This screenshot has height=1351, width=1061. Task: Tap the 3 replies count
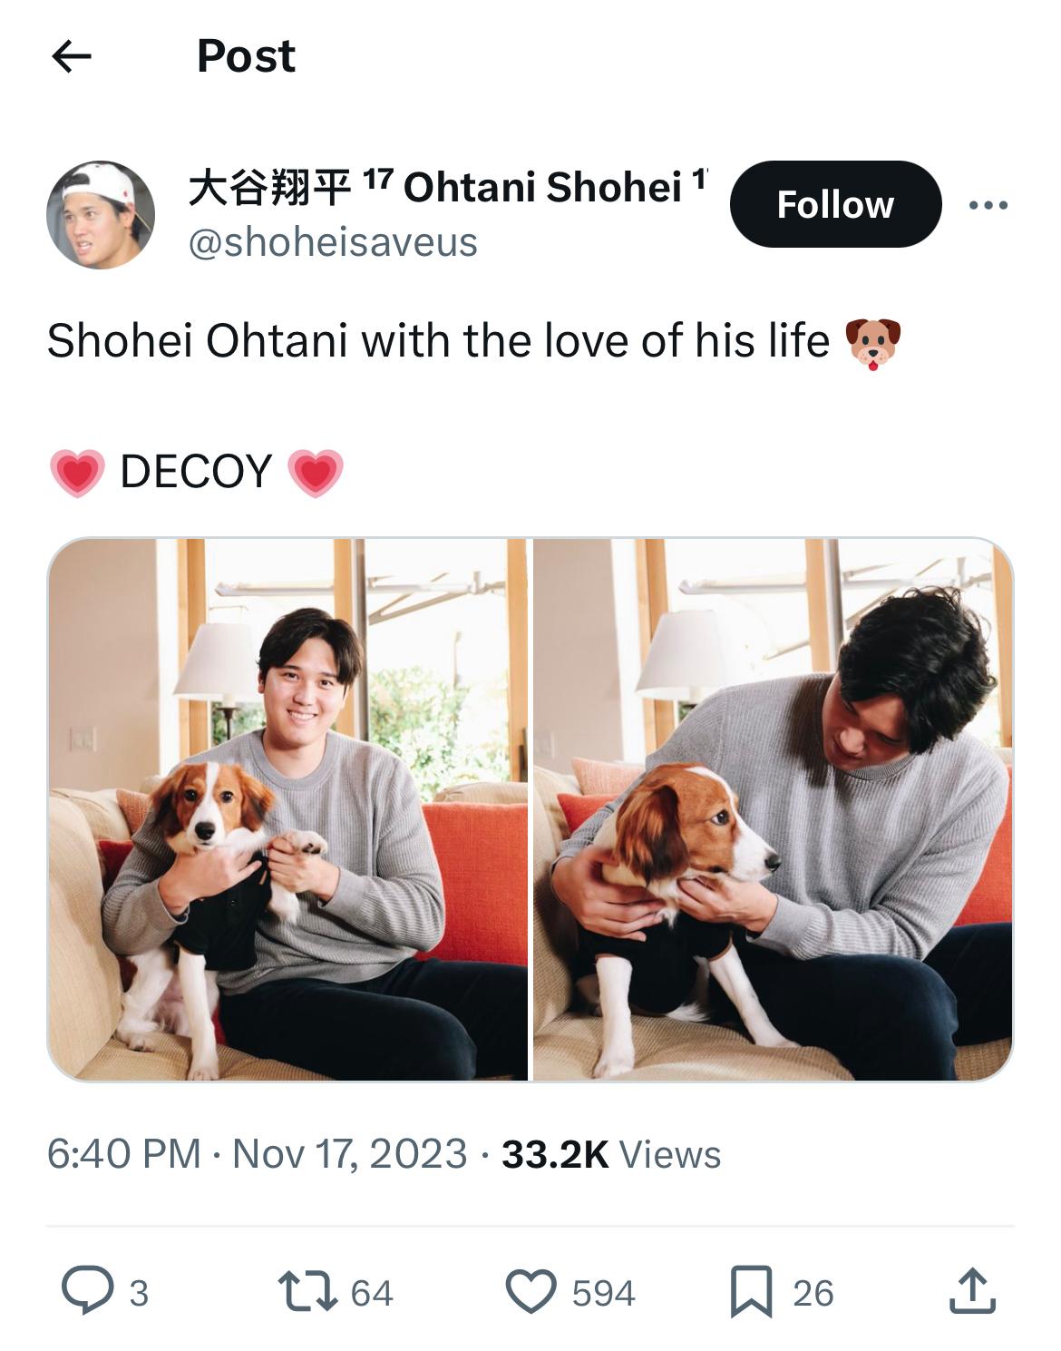pos(138,1293)
